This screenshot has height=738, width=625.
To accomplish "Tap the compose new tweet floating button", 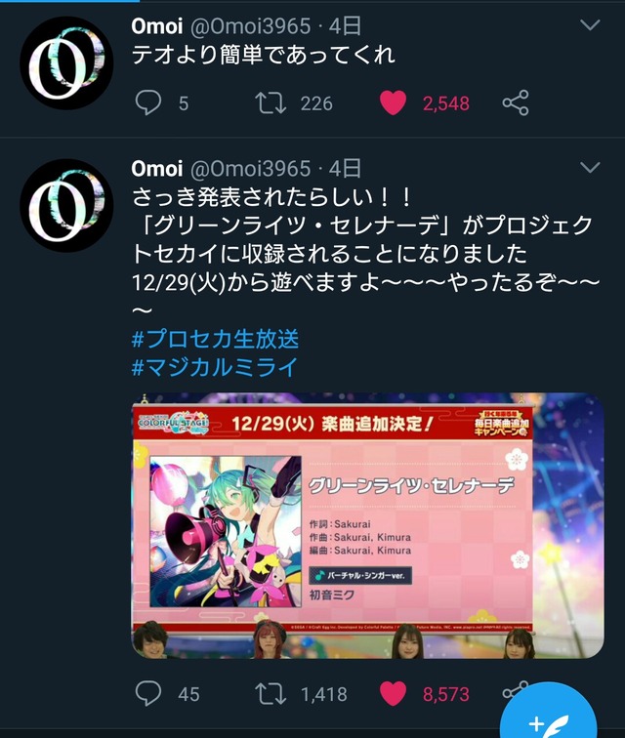I will [x=548, y=716].
